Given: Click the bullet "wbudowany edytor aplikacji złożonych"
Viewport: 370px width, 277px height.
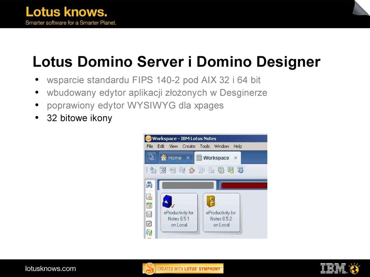Looking at the screenshot, I should (157, 92).
